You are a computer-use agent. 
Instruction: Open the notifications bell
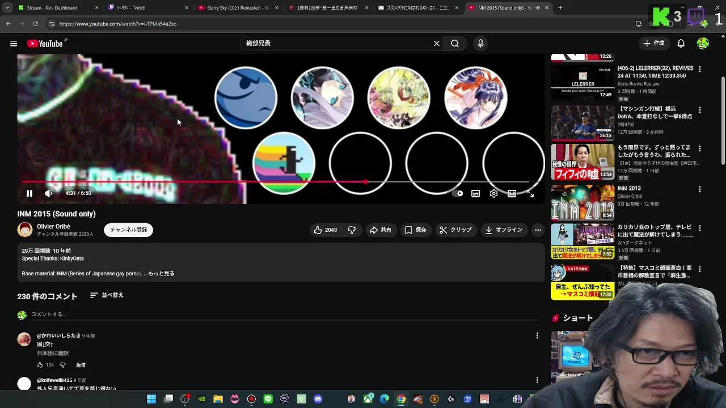click(681, 44)
